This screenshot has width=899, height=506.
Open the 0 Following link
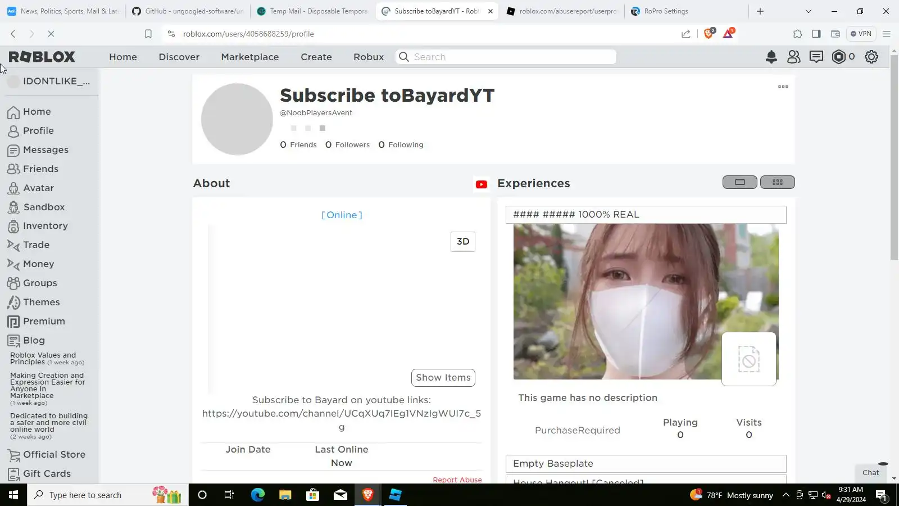click(401, 145)
